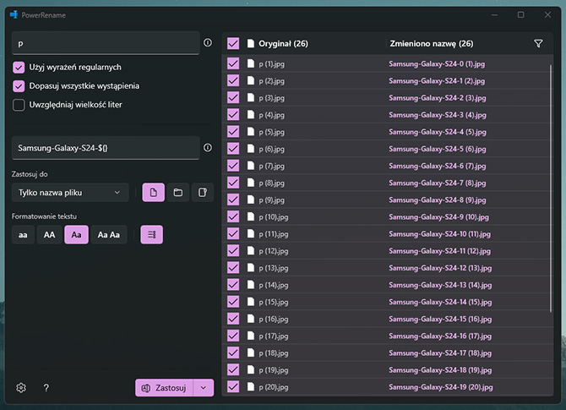Viewport: 566px width, 410px height.
Task: Select 'Aa Aa' capitalize each word formatting
Action: click(x=109, y=235)
